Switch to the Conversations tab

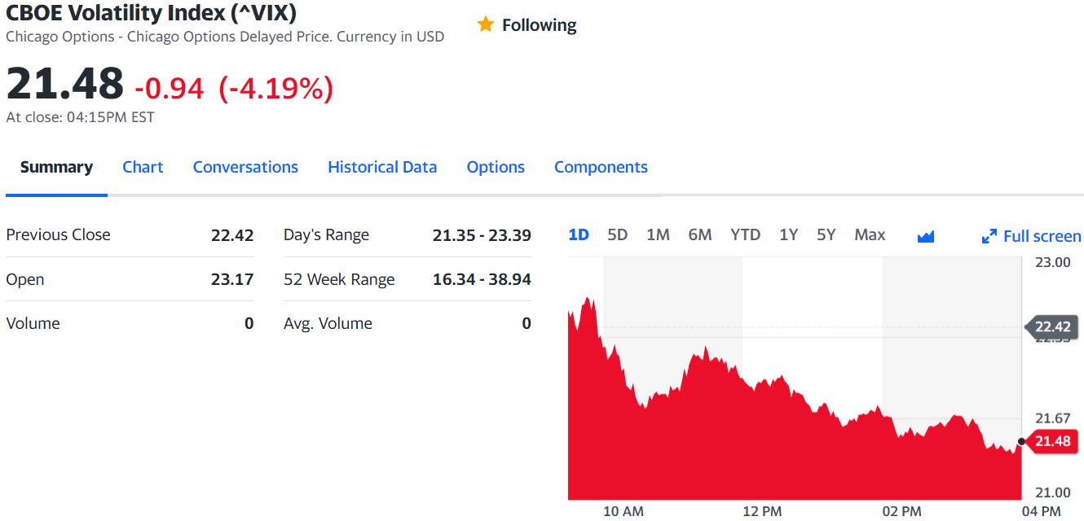pyautogui.click(x=245, y=167)
